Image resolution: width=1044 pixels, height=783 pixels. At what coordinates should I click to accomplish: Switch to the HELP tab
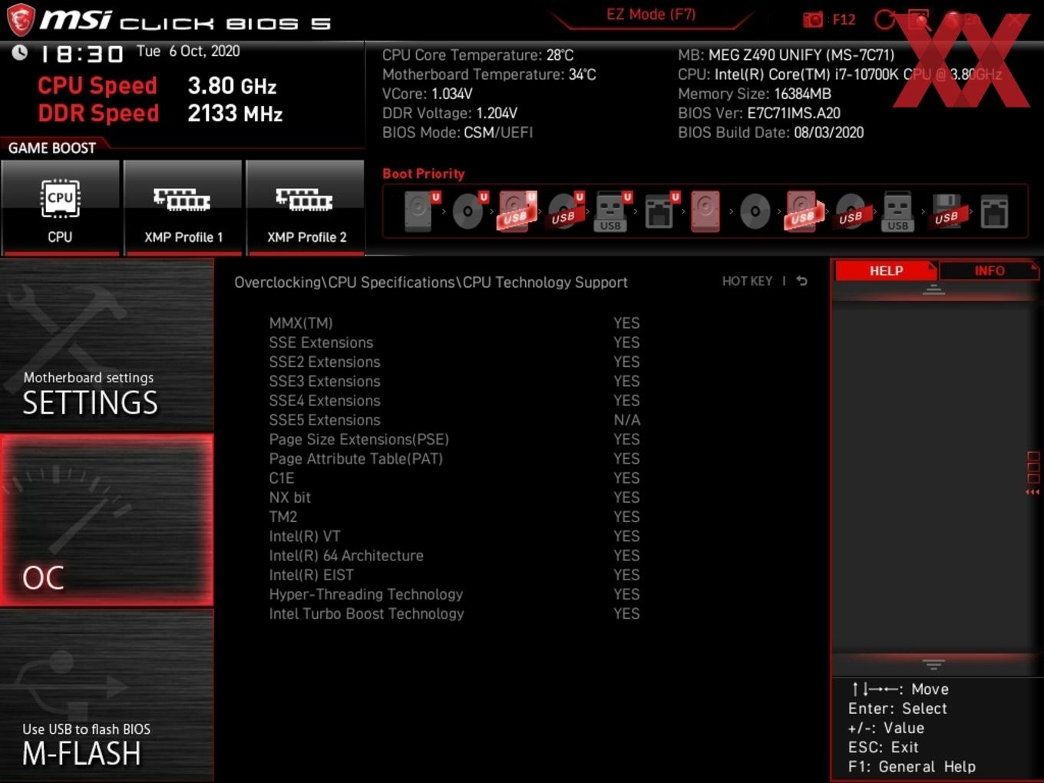(x=886, y=271)
